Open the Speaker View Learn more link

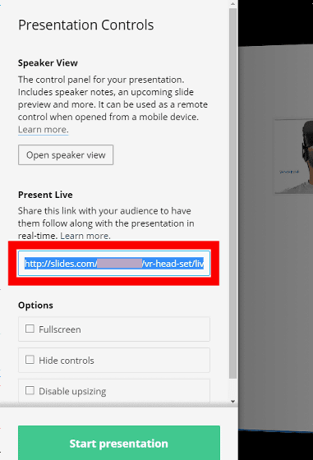point(43,130)
